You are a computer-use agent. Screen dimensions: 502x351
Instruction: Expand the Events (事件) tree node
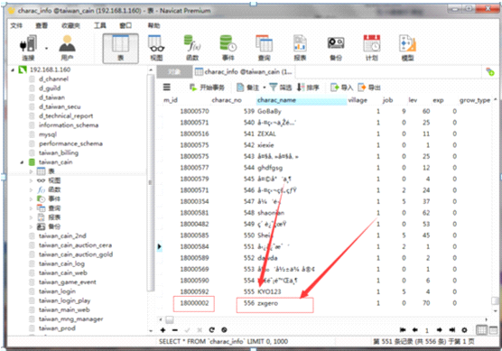pos(31,199)
